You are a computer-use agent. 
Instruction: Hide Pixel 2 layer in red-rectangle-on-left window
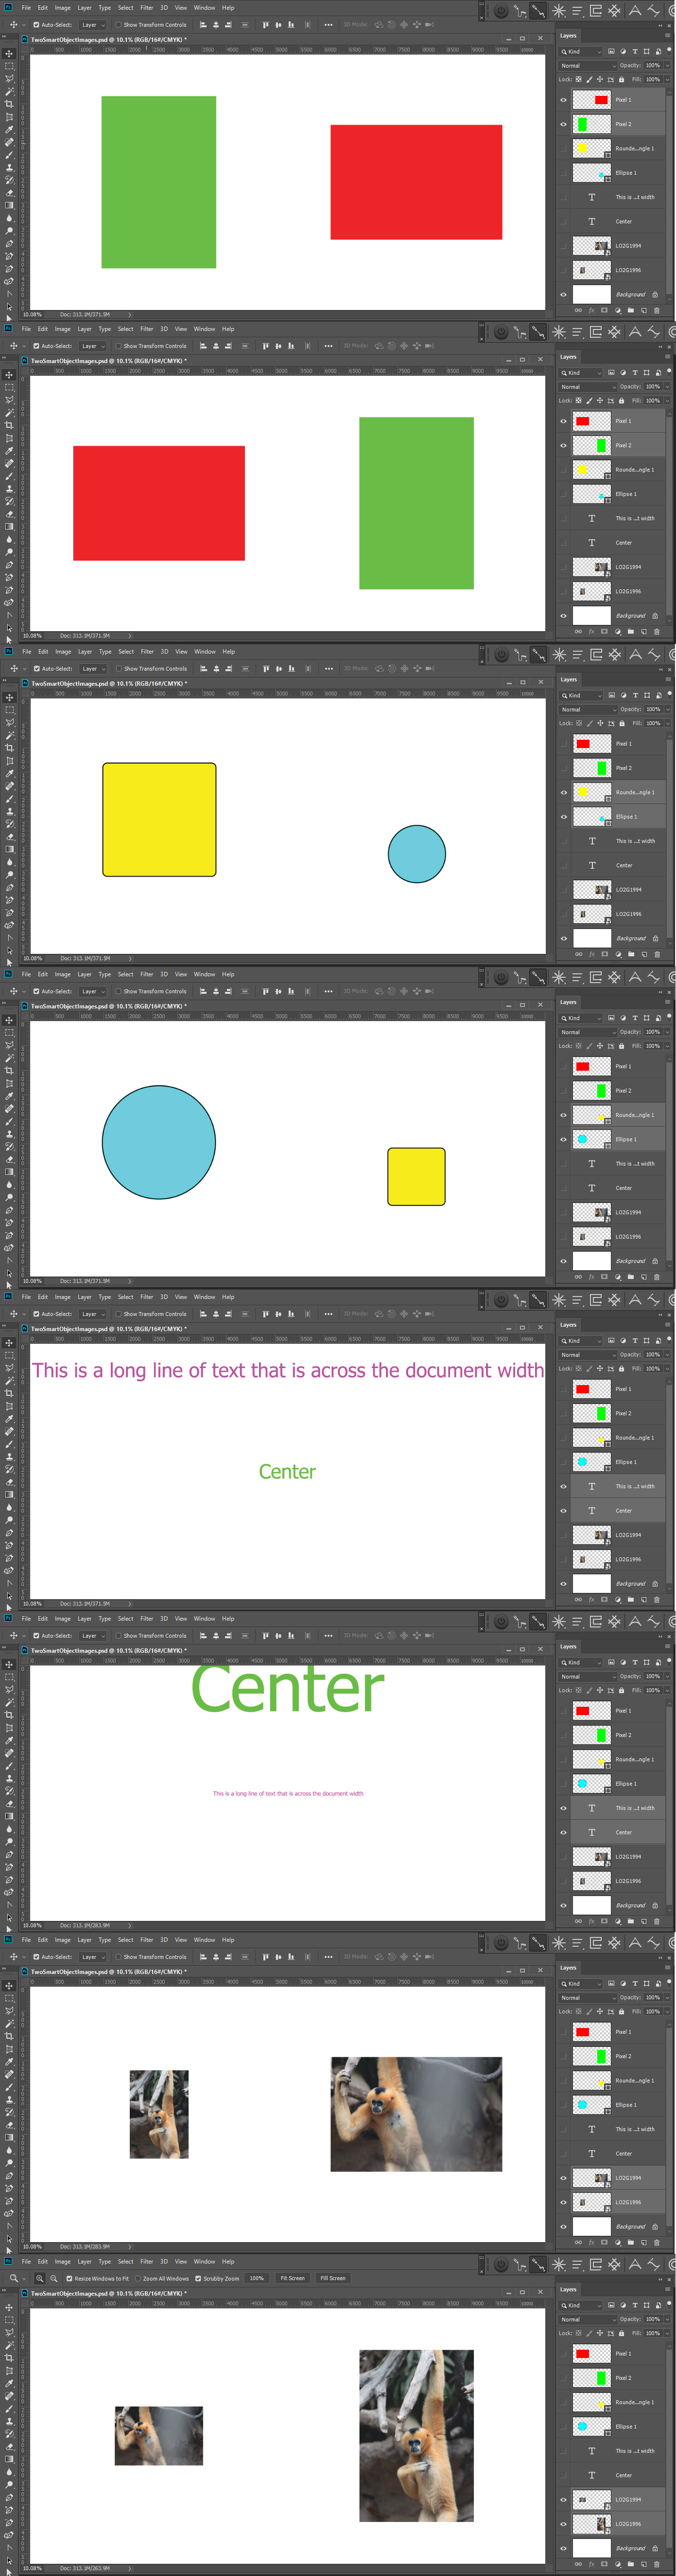(563, 445)
